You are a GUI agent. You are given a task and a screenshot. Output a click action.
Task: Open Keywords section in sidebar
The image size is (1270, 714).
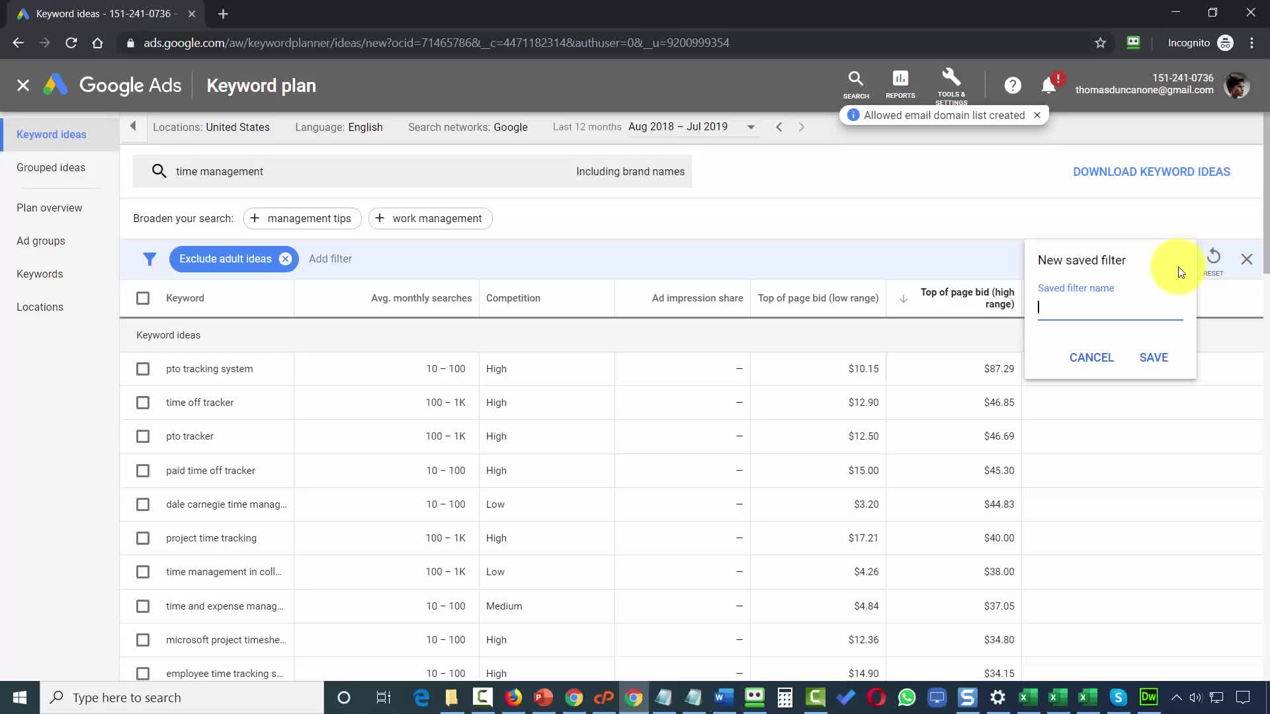[x=40, y=274]
